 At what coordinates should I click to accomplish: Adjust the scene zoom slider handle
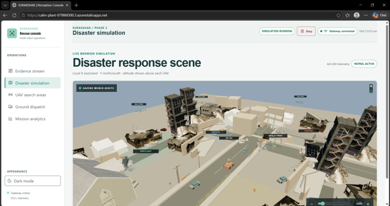click(323, 204)
